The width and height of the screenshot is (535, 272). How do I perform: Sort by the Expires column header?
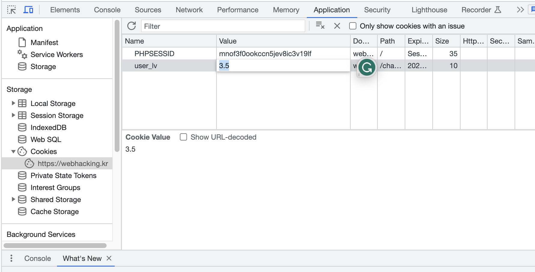pos(419,41)
